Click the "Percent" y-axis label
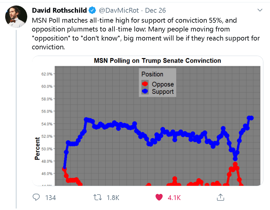The width and height of the screenshot is (270, 210). click(x=37, y=148)
